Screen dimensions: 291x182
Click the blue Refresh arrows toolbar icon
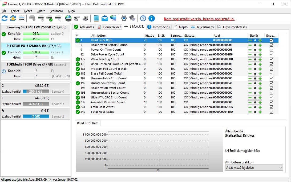tap(5, 18)
